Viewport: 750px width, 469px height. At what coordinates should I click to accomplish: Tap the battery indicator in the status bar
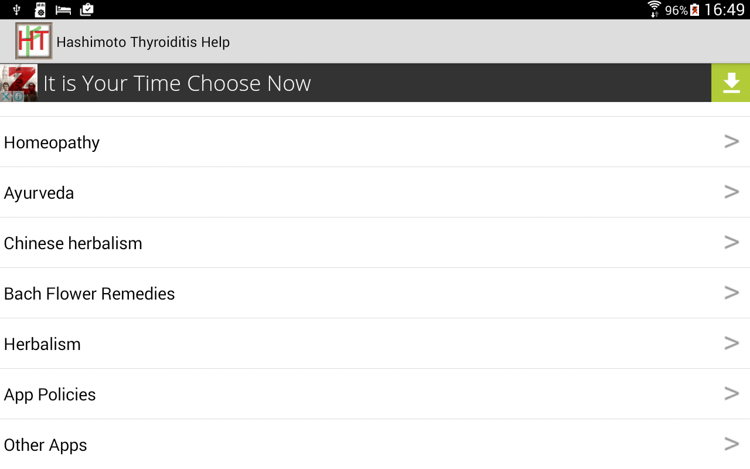(695, 10)
